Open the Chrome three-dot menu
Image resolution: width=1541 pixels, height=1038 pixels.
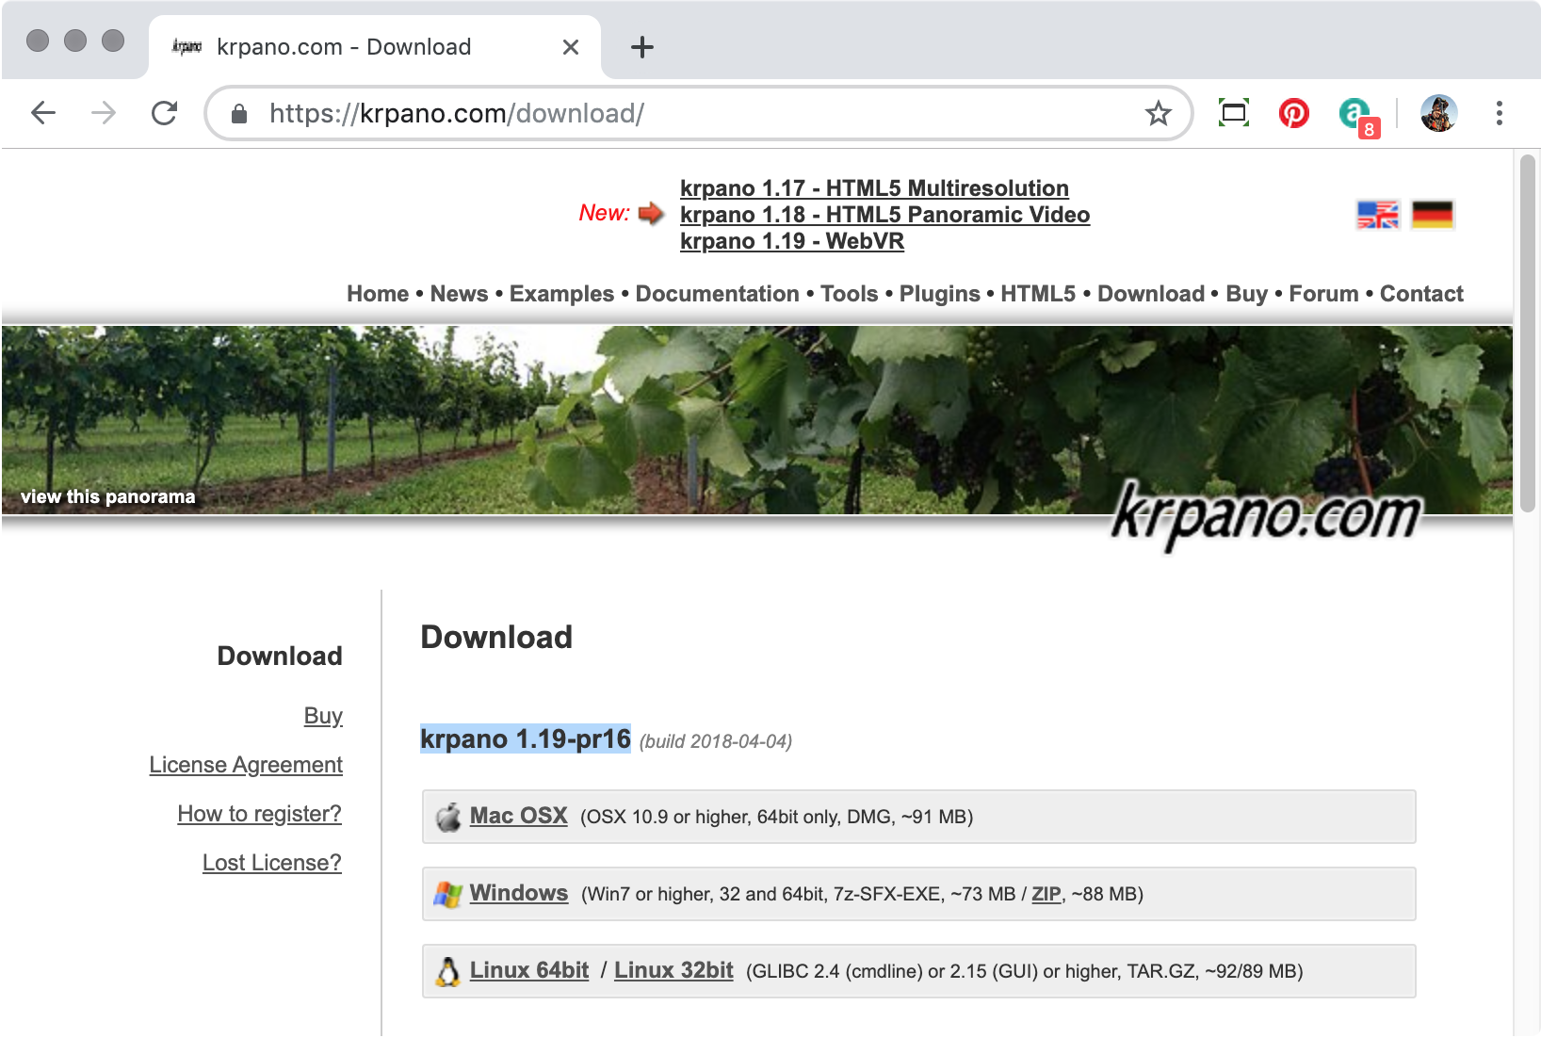pos(1500,113)
